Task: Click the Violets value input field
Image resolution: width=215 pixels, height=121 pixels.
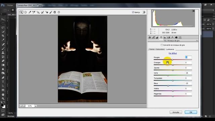Action: point(188,89)
